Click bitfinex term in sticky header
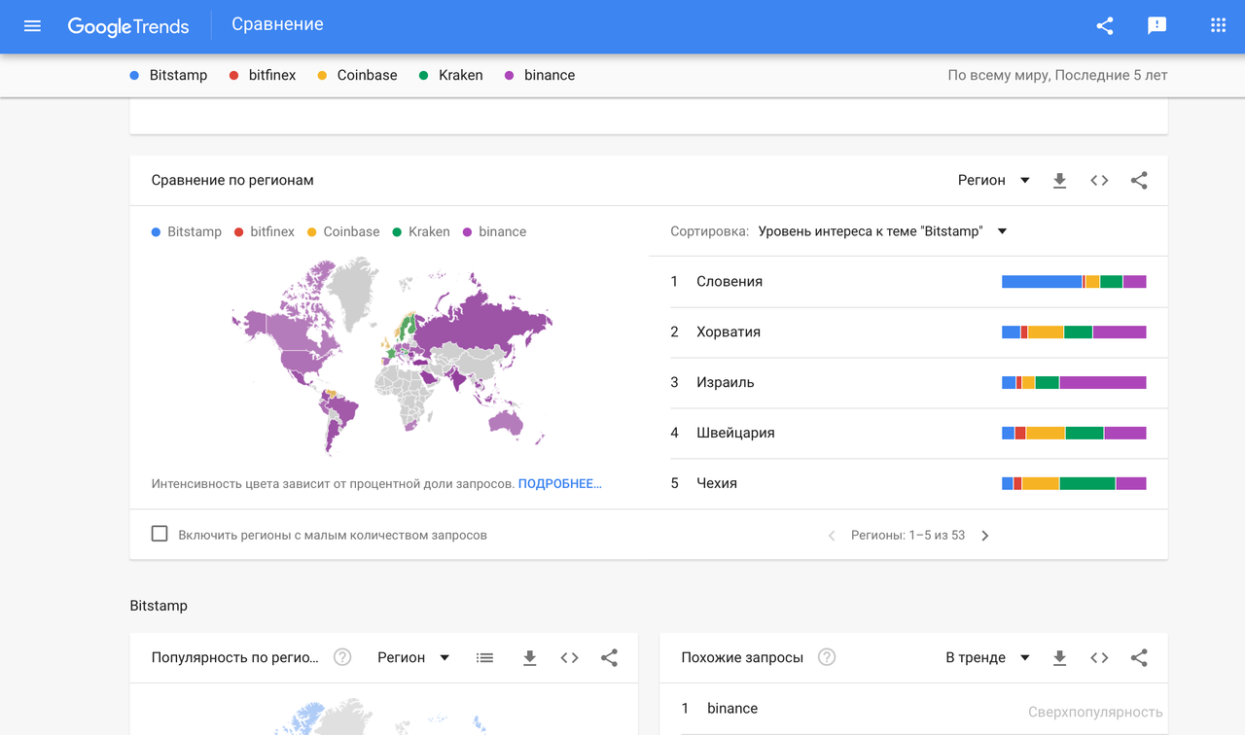 click(x=263, y=75)
